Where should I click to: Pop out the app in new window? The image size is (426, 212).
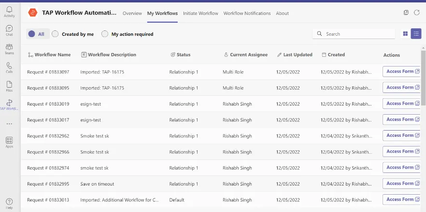pos(406,13)
